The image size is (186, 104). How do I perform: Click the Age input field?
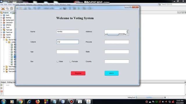67,52
